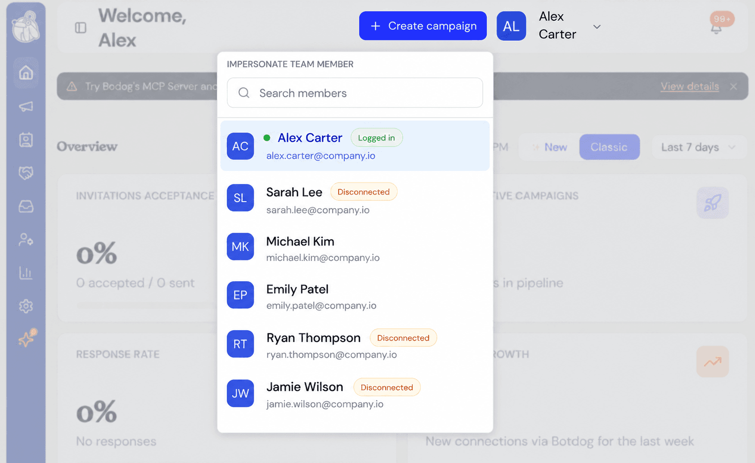Toggle the sidebar panel collapse icon
Screen dimensions: 755x463
click(x=81, y=28)
